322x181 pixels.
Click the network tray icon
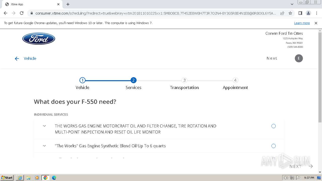coord(292,178)
